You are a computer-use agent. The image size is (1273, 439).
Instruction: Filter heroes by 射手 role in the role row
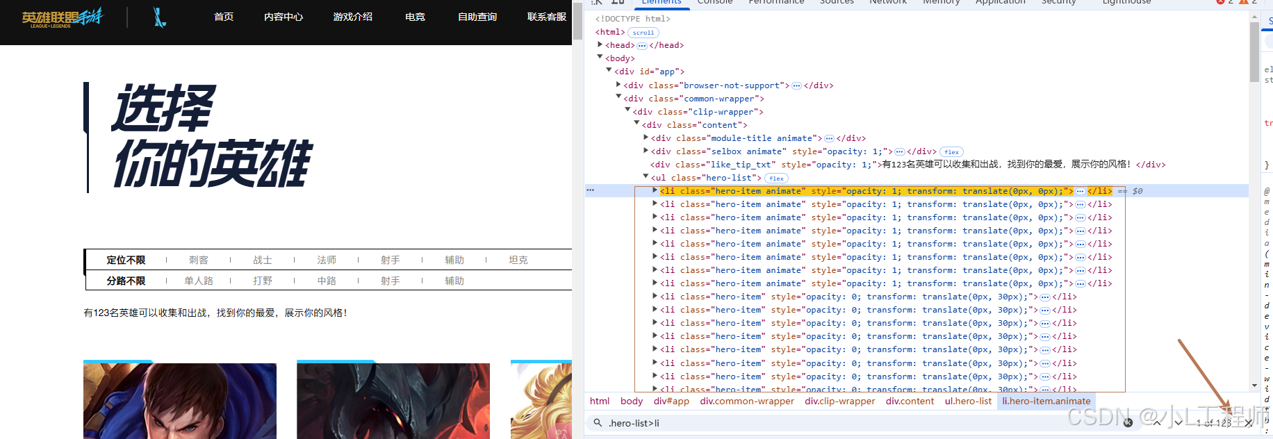(391, 260)
